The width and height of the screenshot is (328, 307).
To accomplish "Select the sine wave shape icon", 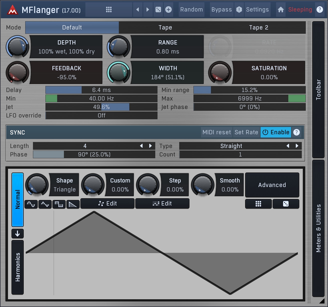I will [x=31, y=204].
